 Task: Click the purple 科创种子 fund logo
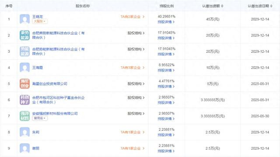(24, 100)
